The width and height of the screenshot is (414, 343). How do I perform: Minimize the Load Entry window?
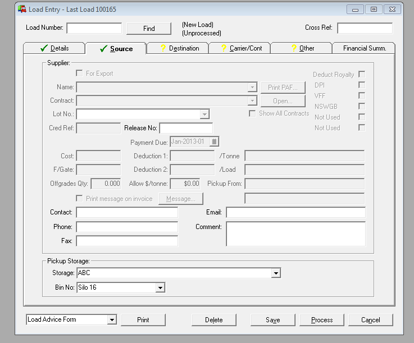coord(355,10)
